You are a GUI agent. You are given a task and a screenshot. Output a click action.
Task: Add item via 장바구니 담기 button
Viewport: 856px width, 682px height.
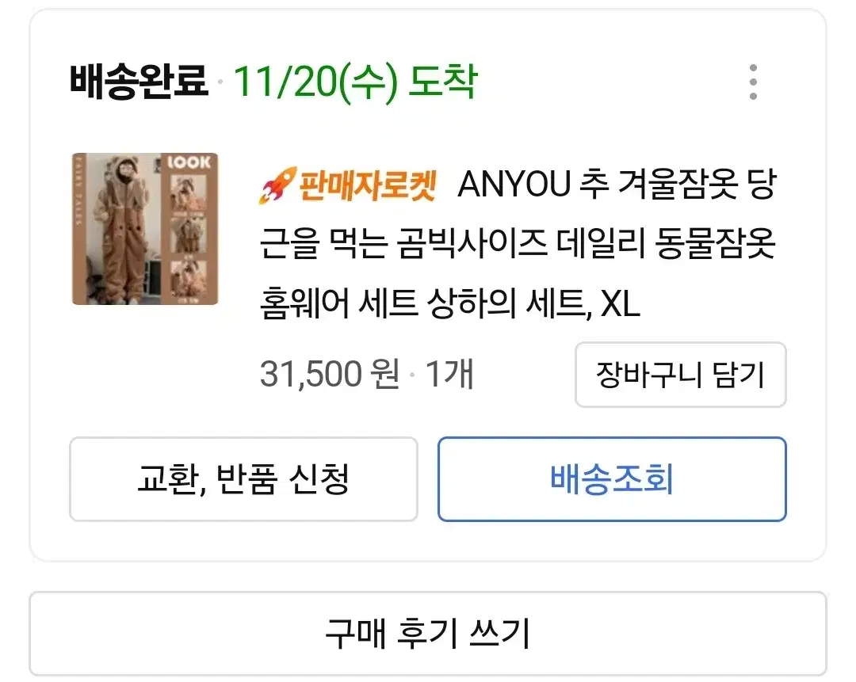[680, 375]
